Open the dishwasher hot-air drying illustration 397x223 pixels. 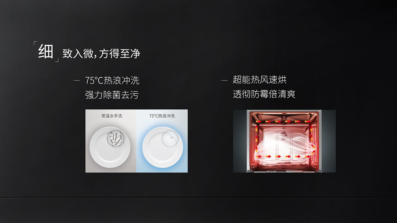[284, 141]
